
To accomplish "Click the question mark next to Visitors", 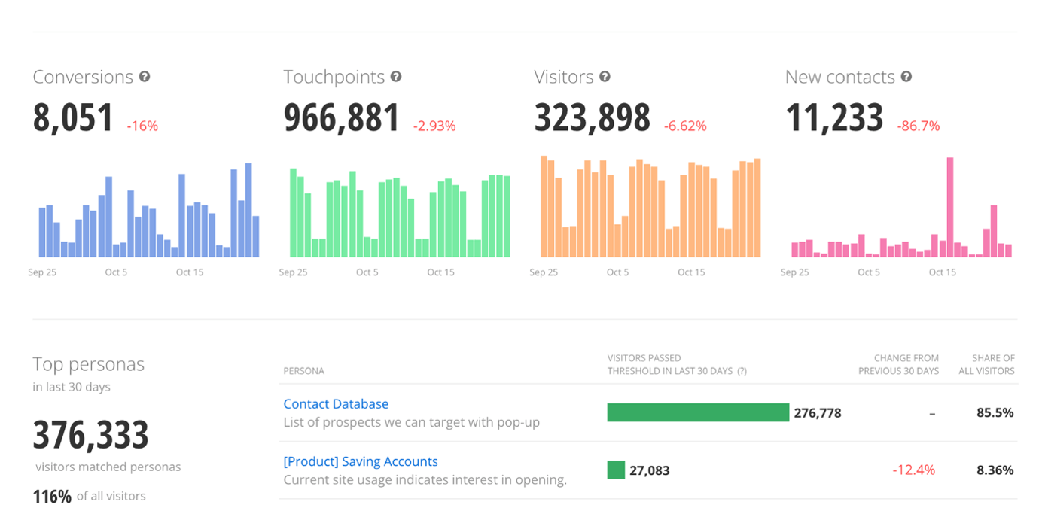I will (x=605, y=77).
